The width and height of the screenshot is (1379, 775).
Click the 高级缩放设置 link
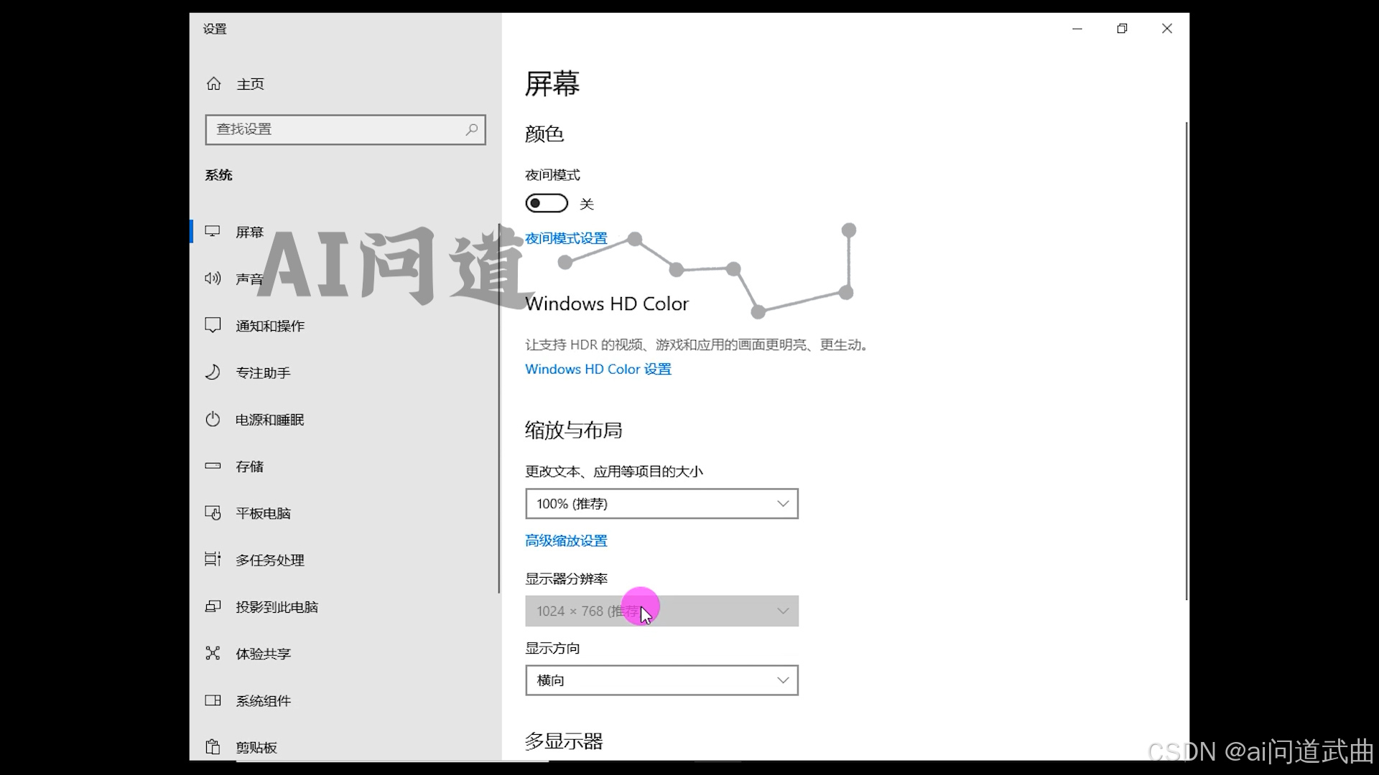[566, 540]
